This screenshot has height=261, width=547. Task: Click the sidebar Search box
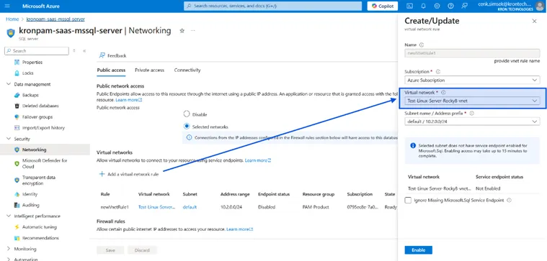pos(37,51)
